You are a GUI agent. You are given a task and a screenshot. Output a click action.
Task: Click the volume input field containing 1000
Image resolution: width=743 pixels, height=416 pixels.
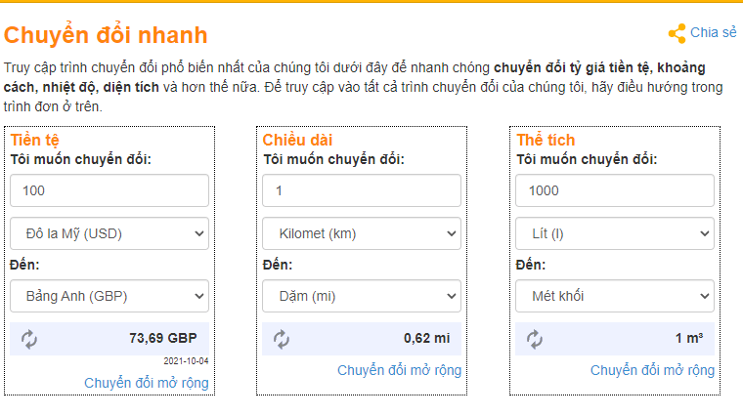click(x=615, y=190)
